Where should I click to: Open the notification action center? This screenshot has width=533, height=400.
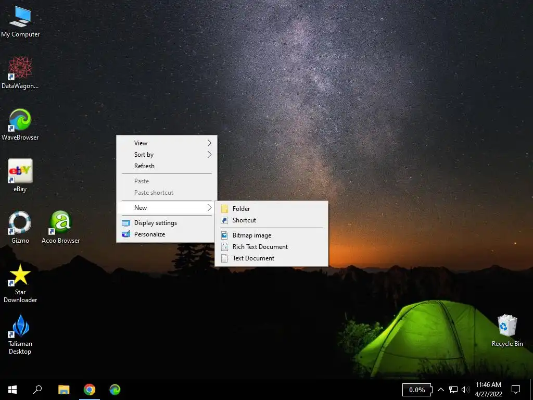(x=516, y=390)
